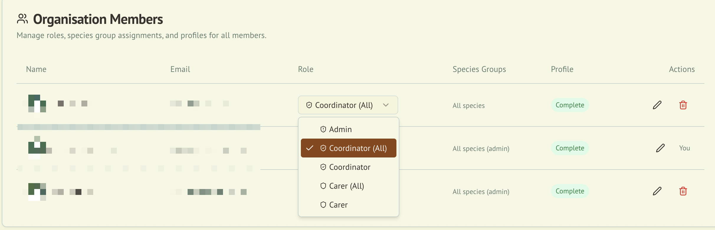The width and height of the screenshot is (715, 230).
Task: Choose the Coordinator (All) menu option
Action: [x=357, y=148]
